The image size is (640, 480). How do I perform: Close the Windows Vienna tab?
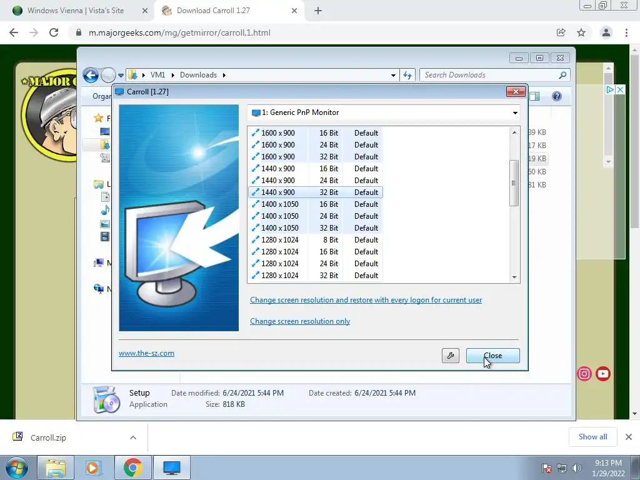[x=145, y=11]
